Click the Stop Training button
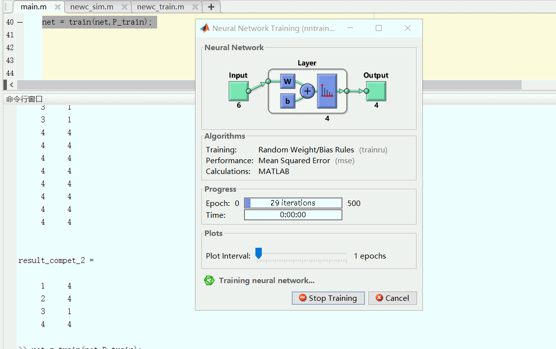Screen dimensions: 556x349 click(x=328, y=298)
